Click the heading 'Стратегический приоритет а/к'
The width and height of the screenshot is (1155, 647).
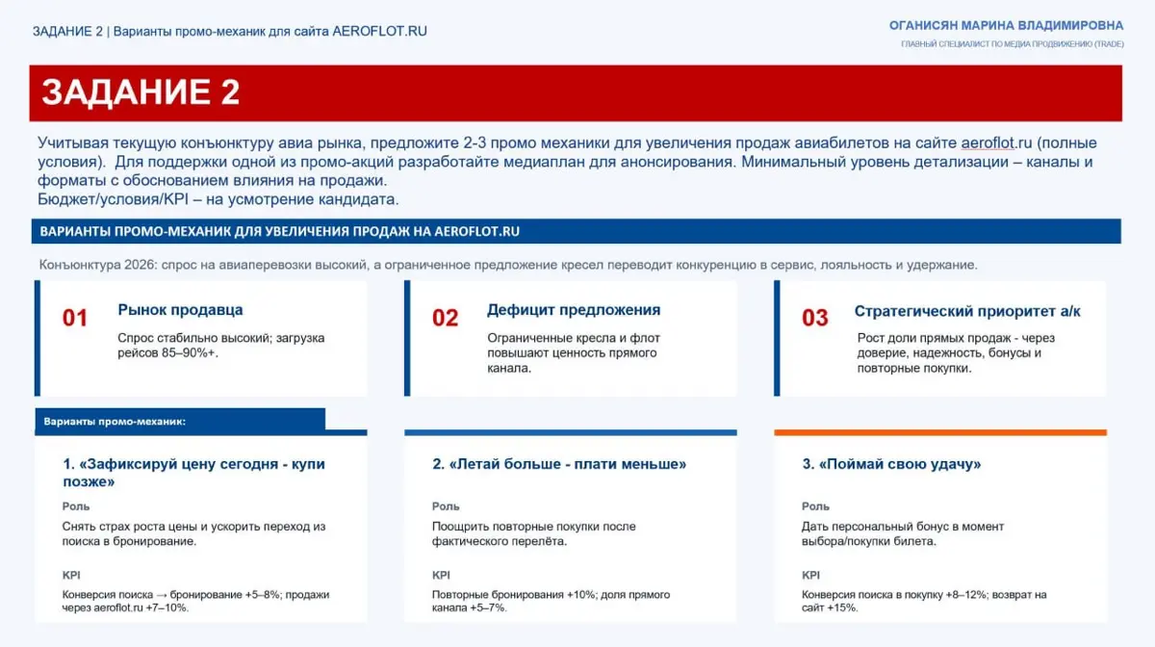click(967, 311)
